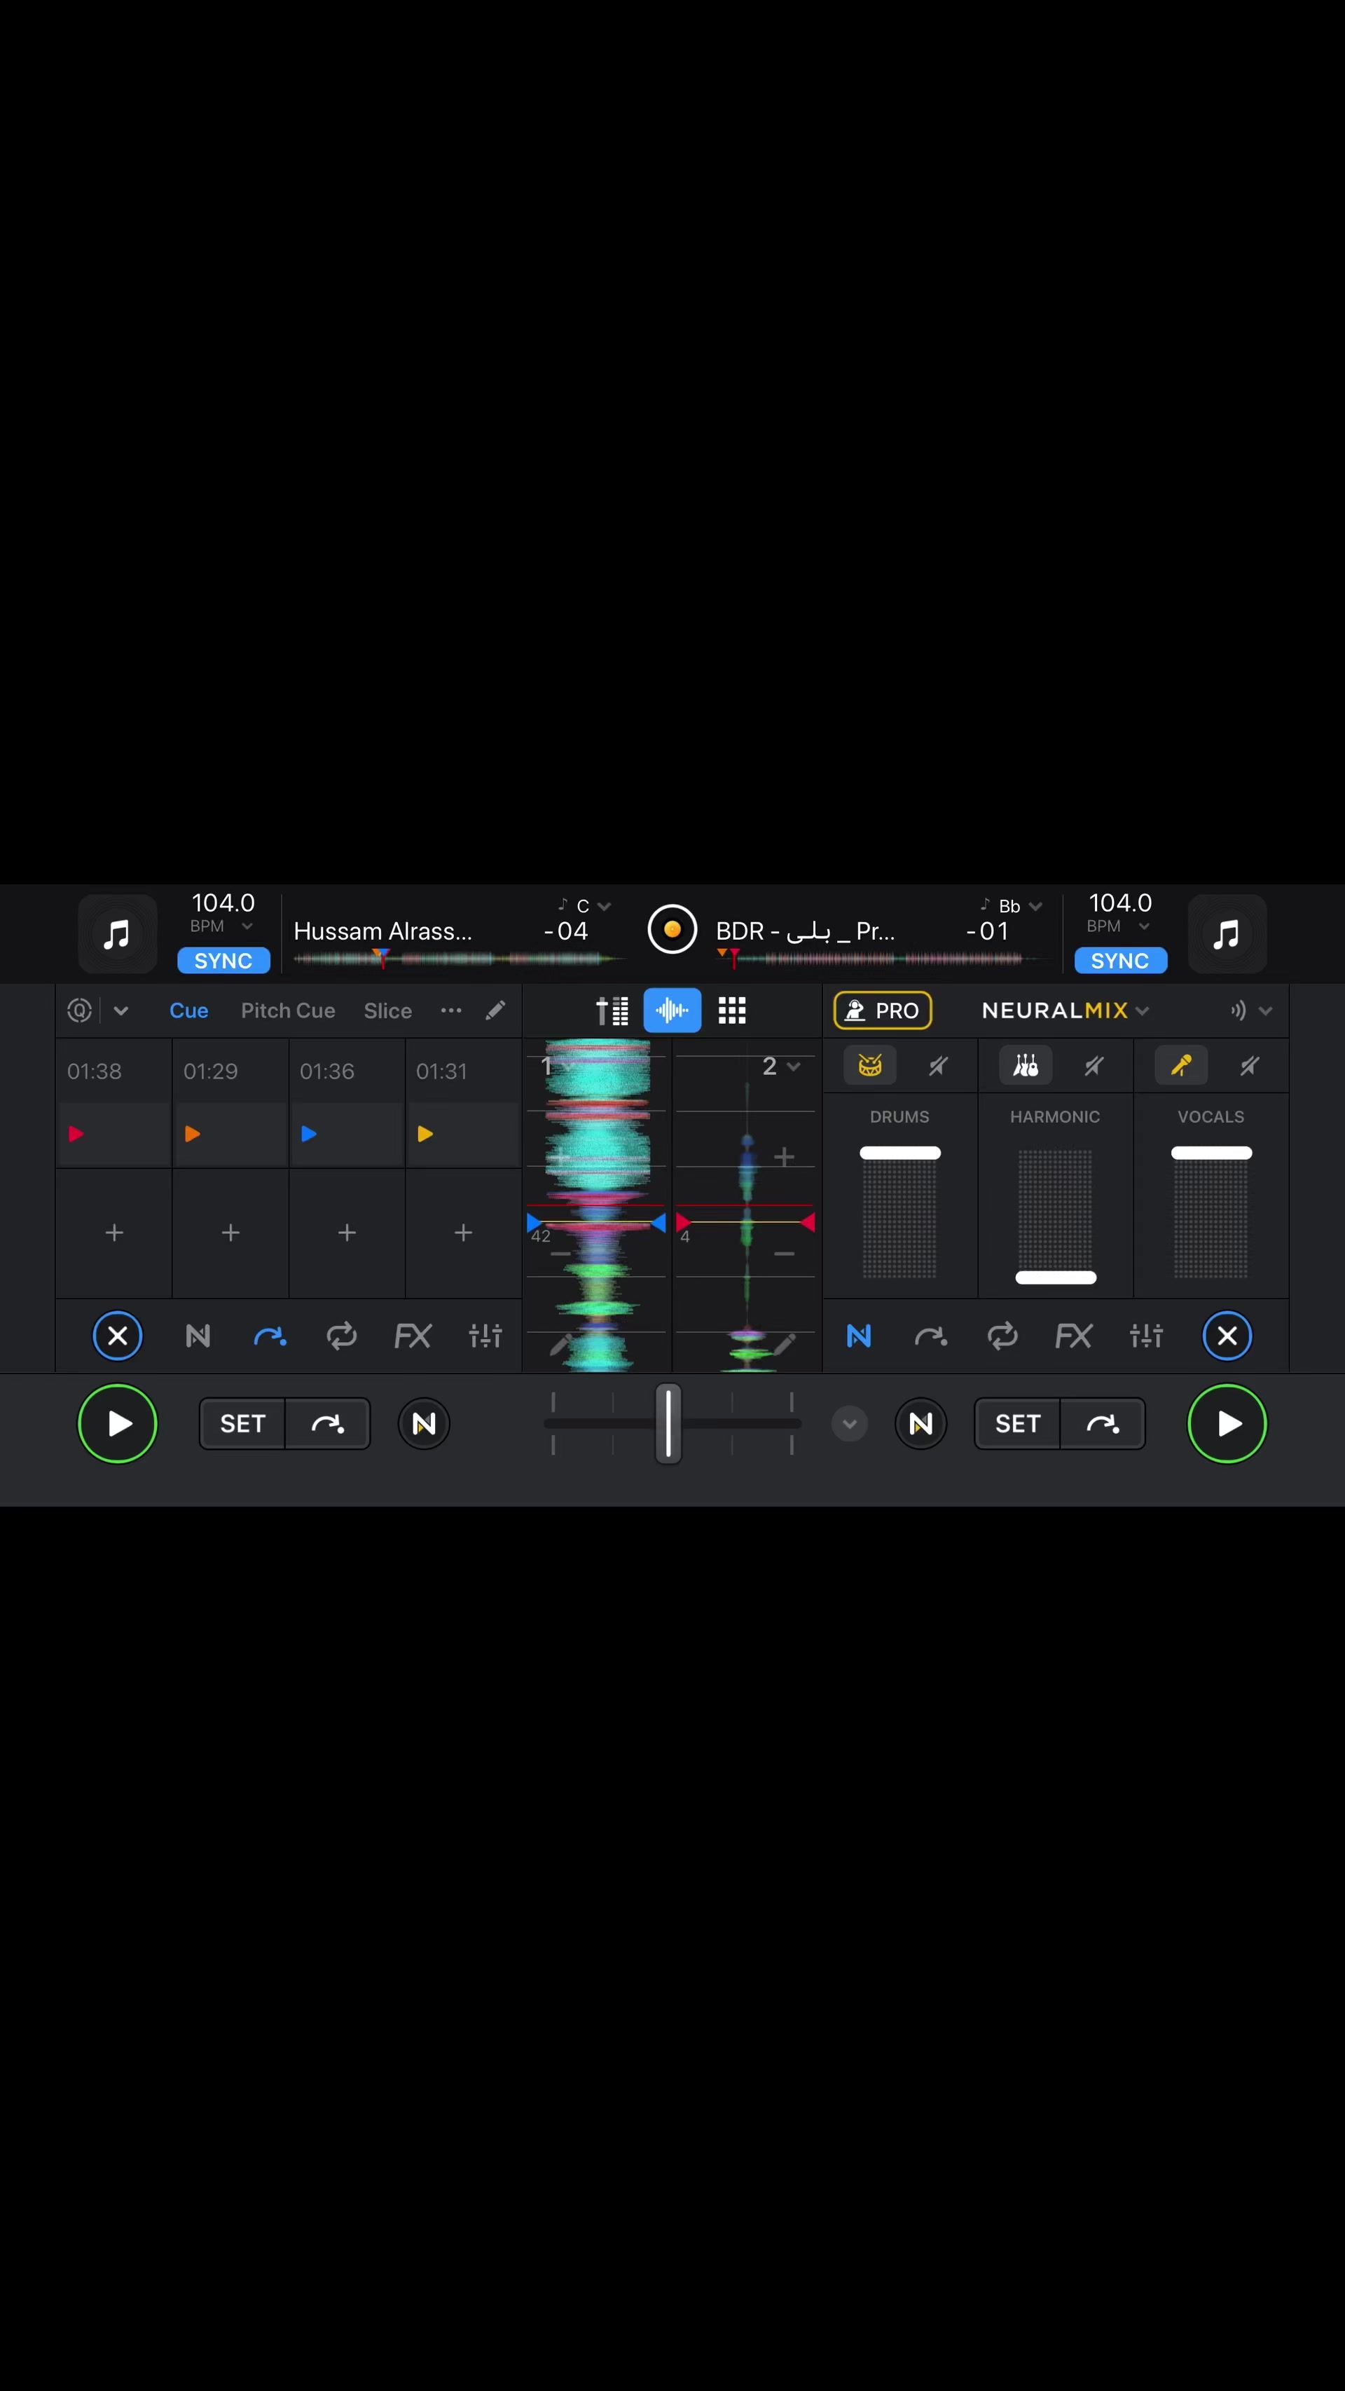This screenshot has height=2391, width=1345.
Task: Select the waveform view button
Action: (x=672, y=1010)
